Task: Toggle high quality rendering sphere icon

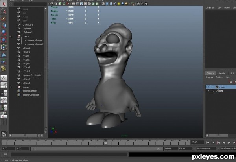Action: pyautogui.click(x=126, y=4)
